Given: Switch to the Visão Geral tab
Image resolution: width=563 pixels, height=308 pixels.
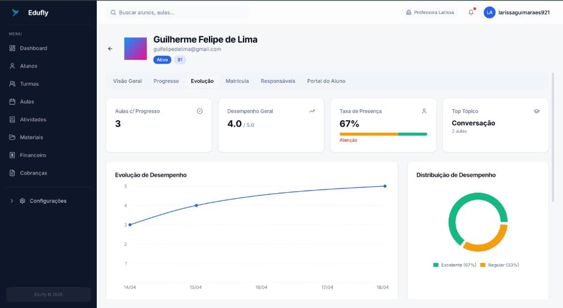Looking at the screenshot, I should pyautogui.click(x=128, y=81).
